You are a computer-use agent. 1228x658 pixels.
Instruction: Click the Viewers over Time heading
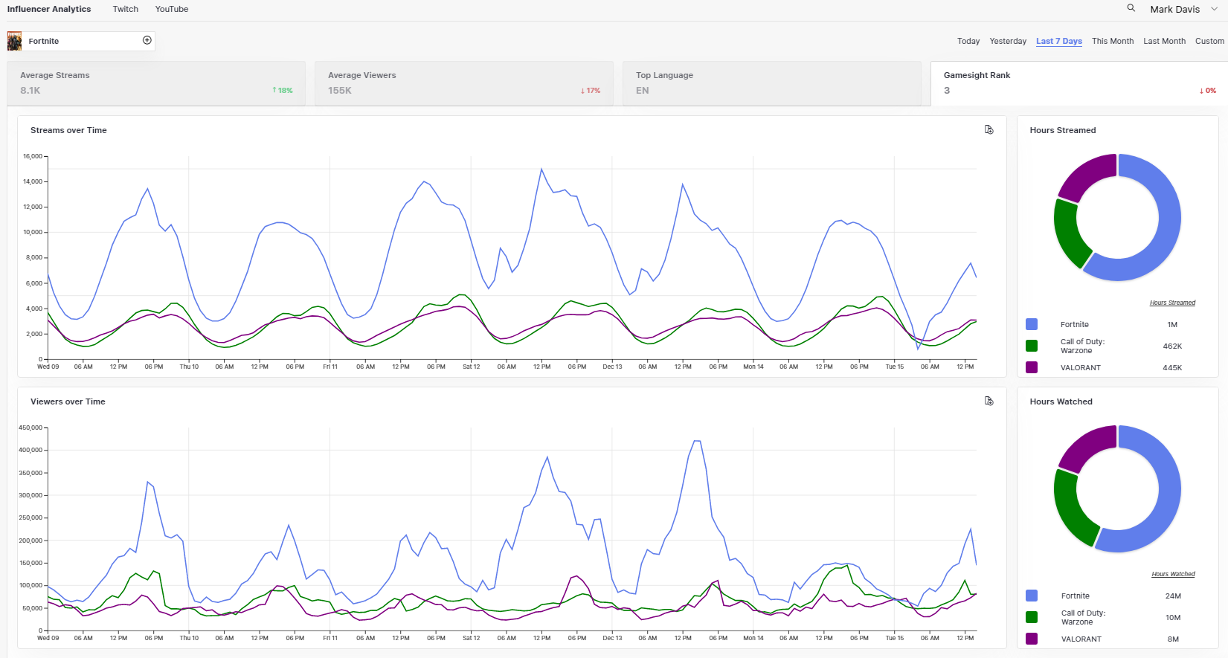(68, 401)
